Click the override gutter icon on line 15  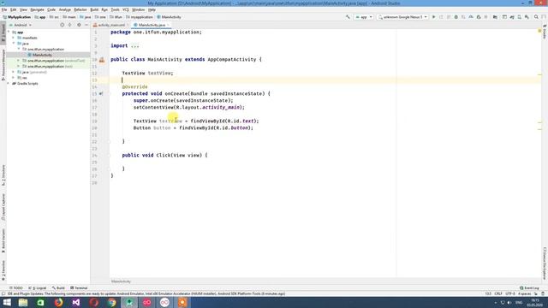[101, 93]
